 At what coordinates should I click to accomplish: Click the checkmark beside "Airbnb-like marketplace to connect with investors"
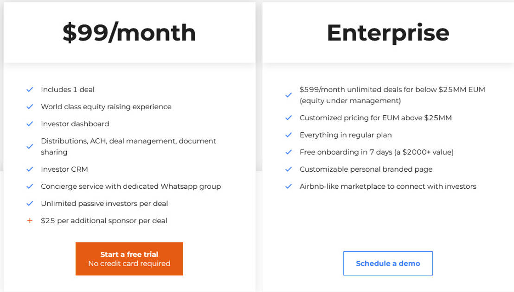[289, 186]
